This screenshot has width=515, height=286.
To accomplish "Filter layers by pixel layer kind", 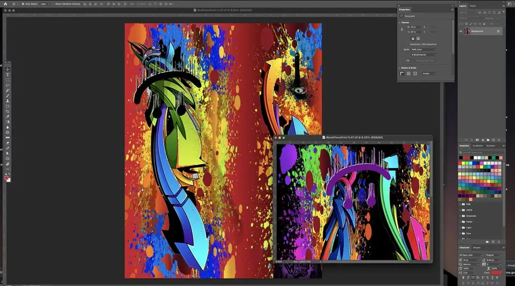I will coord(480,12).
